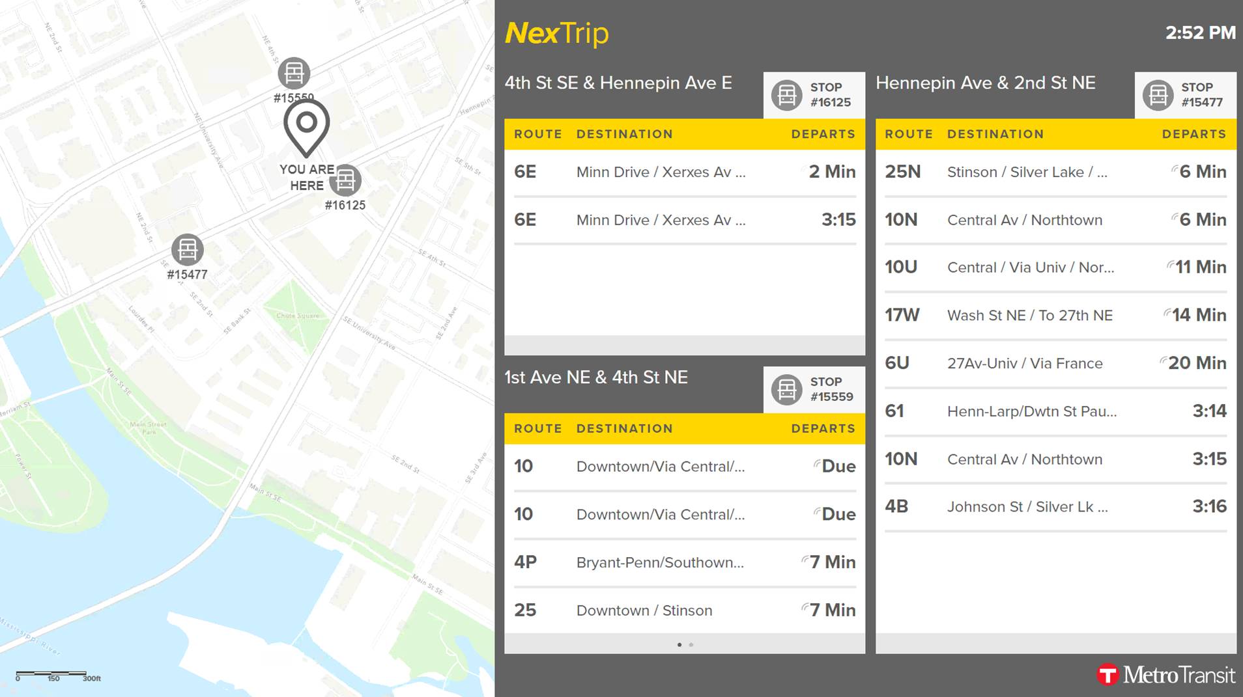This screenshot has height=697, width=1243.
Task: Click the bus icon in Stop #15559 badge
Action: tap(786, 390)
